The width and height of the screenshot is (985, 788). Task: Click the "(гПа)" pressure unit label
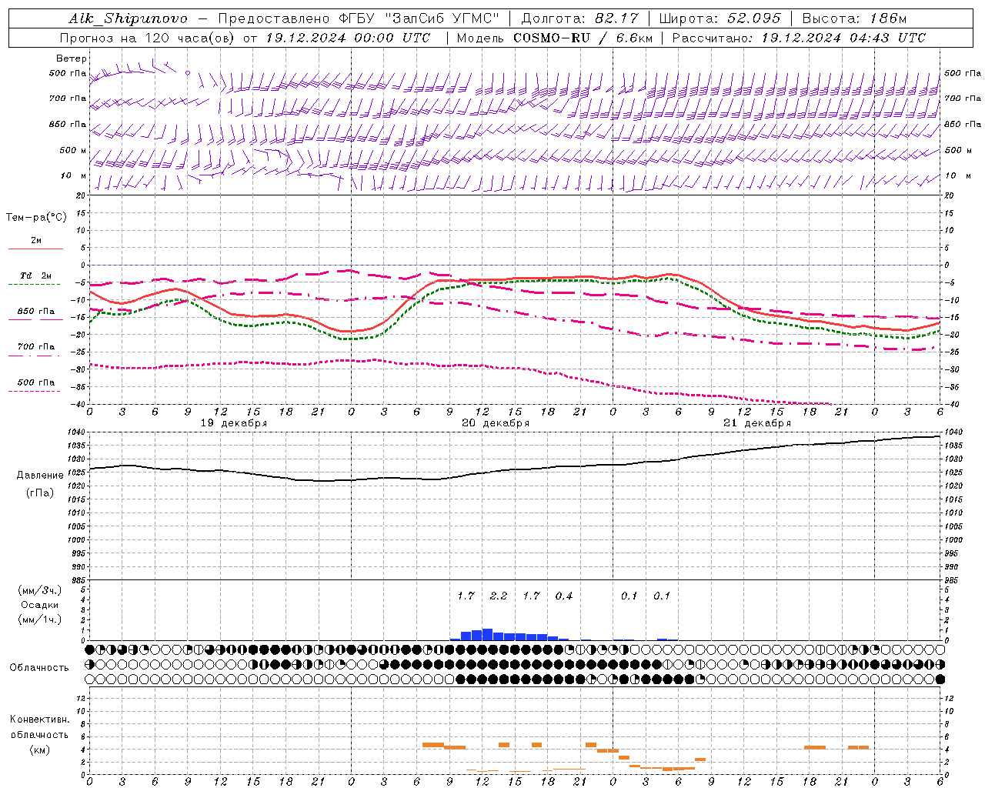(x=40, y=492)
